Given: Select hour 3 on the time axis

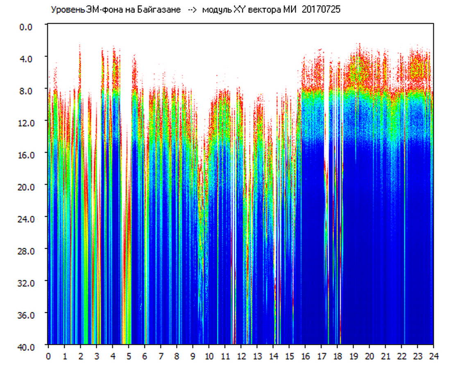Looking at the screenshot, I should (96, 356).
